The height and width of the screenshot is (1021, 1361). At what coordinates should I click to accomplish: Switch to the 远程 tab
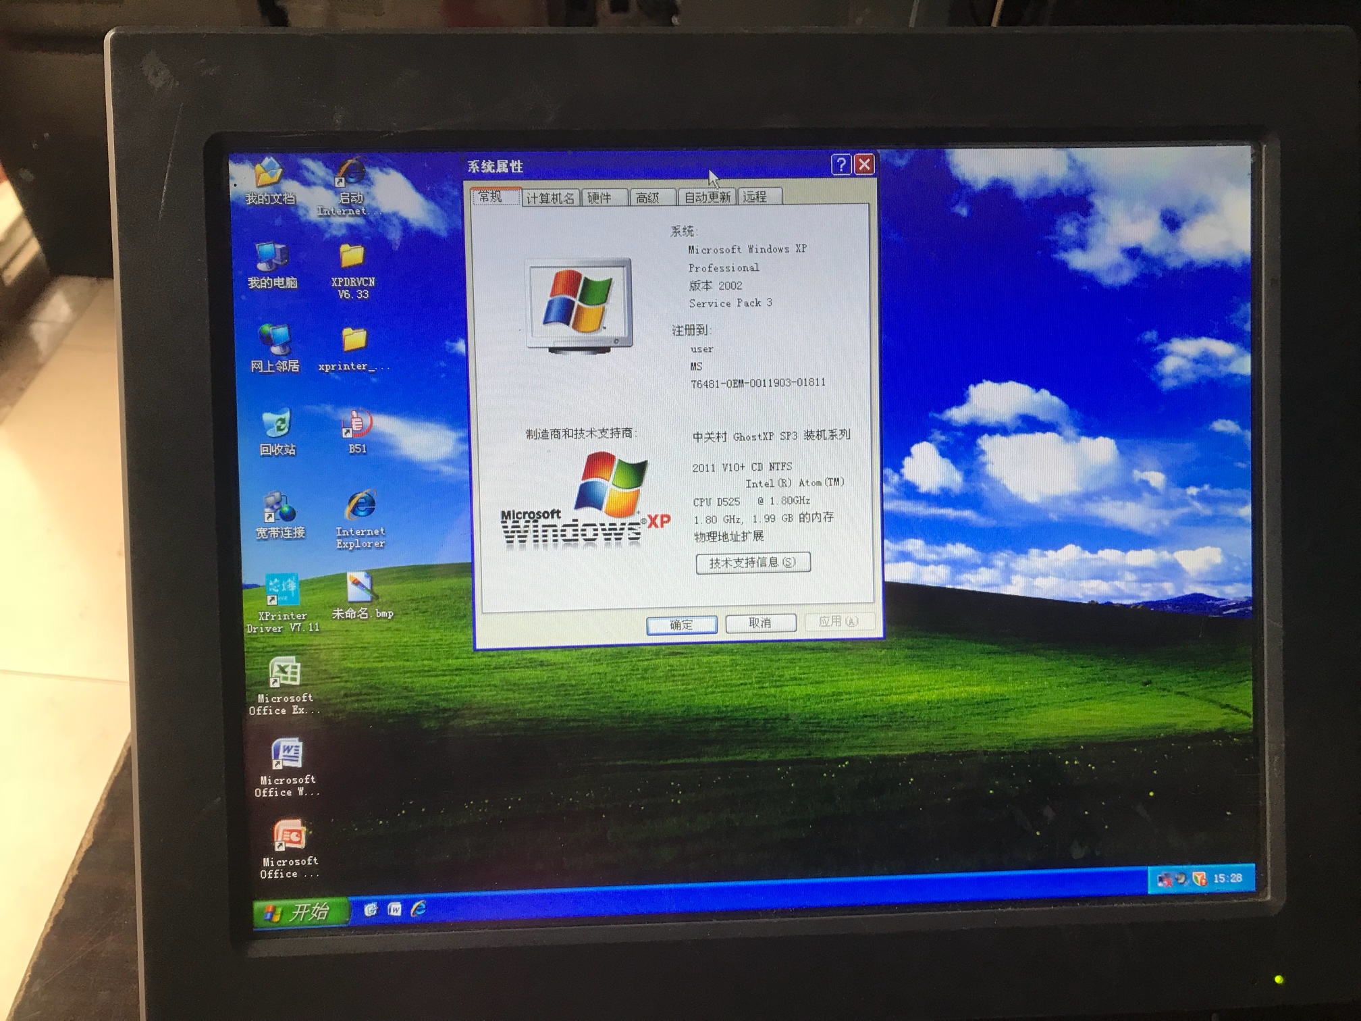click(759, 196)
